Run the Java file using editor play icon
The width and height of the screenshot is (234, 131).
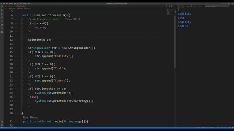[x=167, y=6]
